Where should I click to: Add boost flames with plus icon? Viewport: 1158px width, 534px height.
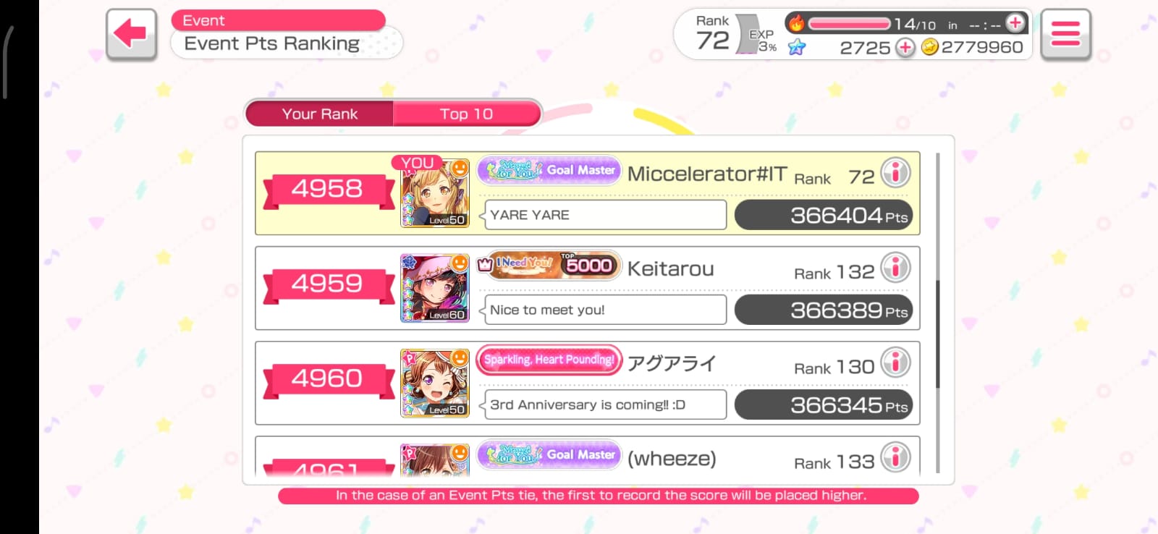point(1015,23)
